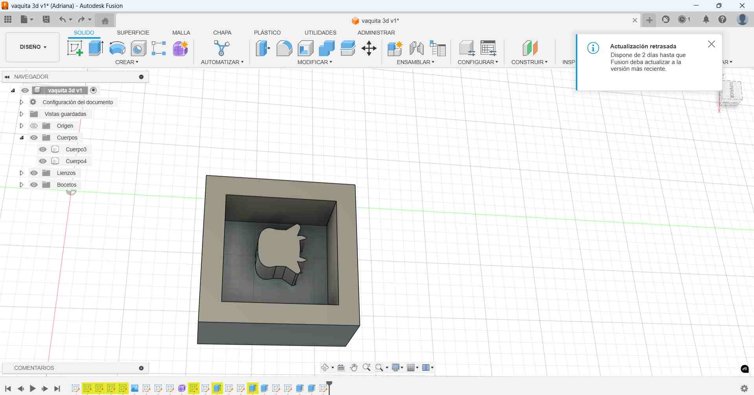754x395 pixels.
Task: Switch to the CHAPA tab
Action: 222,33
